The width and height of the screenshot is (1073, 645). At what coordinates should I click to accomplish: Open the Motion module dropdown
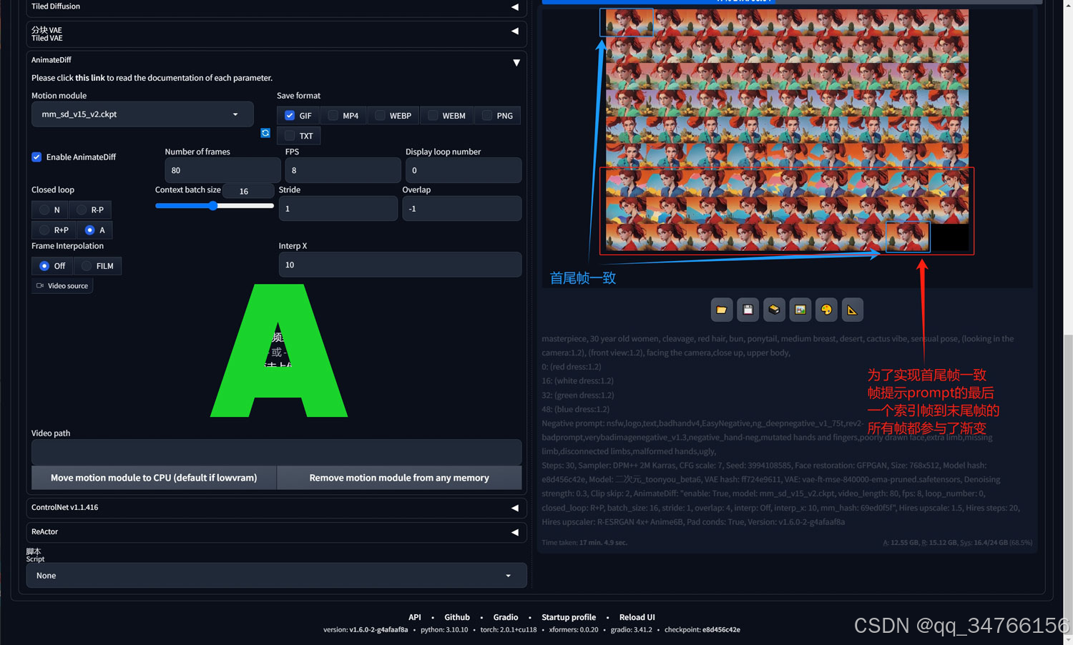point(142,114)
